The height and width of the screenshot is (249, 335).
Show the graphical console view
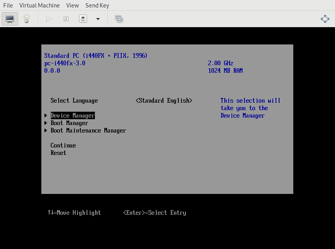coord(10,19)
